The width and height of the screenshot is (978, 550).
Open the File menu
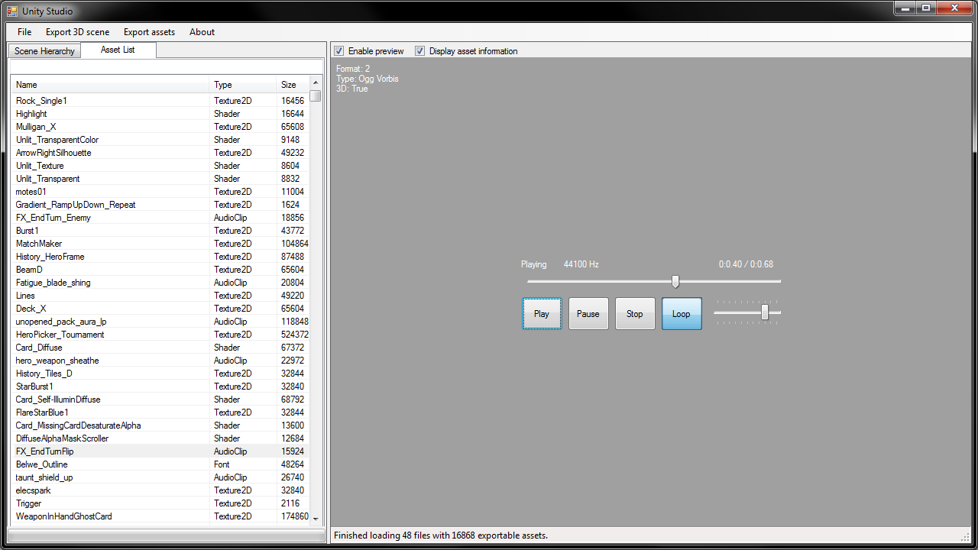pos(24,32)
